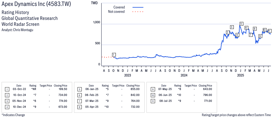Viewport: 274px width, 117px height.
Task: Click closing price 732.00
Action: (135, 107)
